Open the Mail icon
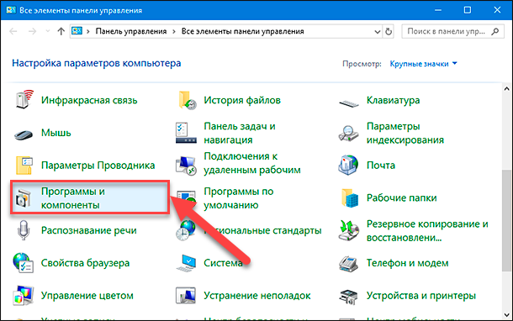This screenshot has height=321, width=513. [348, 165]
